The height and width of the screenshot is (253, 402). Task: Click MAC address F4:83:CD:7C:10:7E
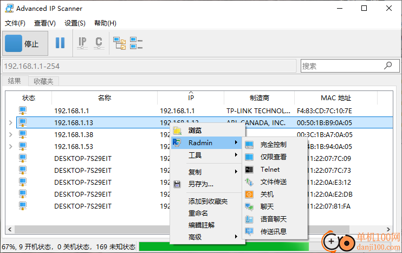[x=325, y=111]
